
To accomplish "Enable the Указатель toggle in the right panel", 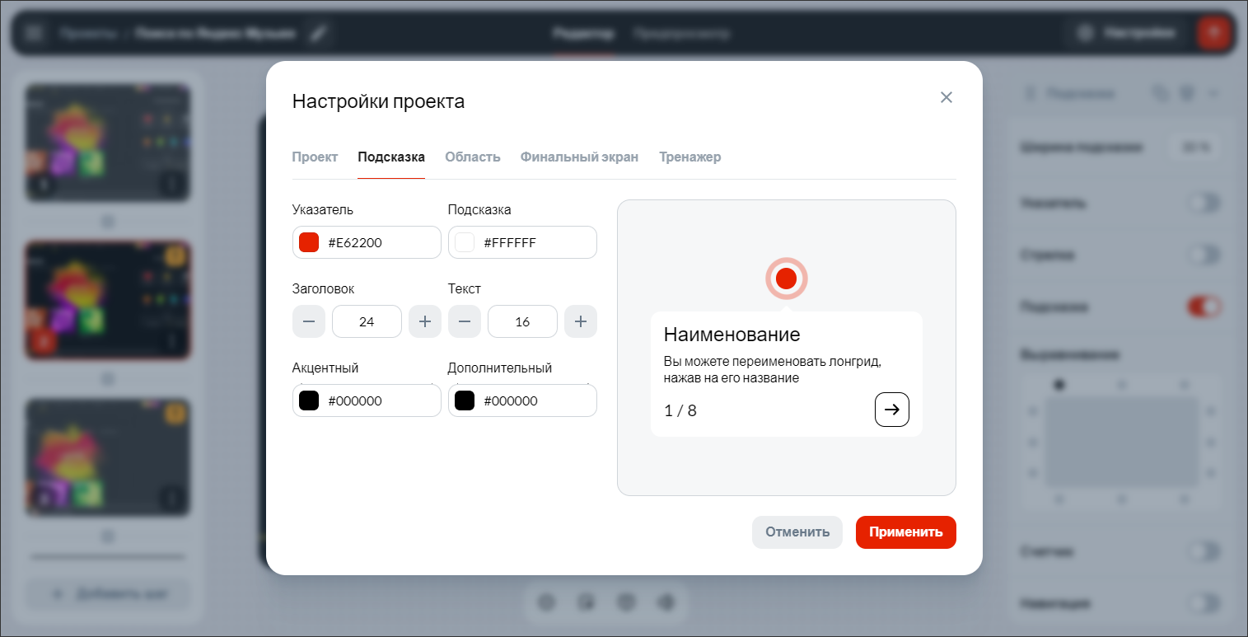I will [1204, 203].
